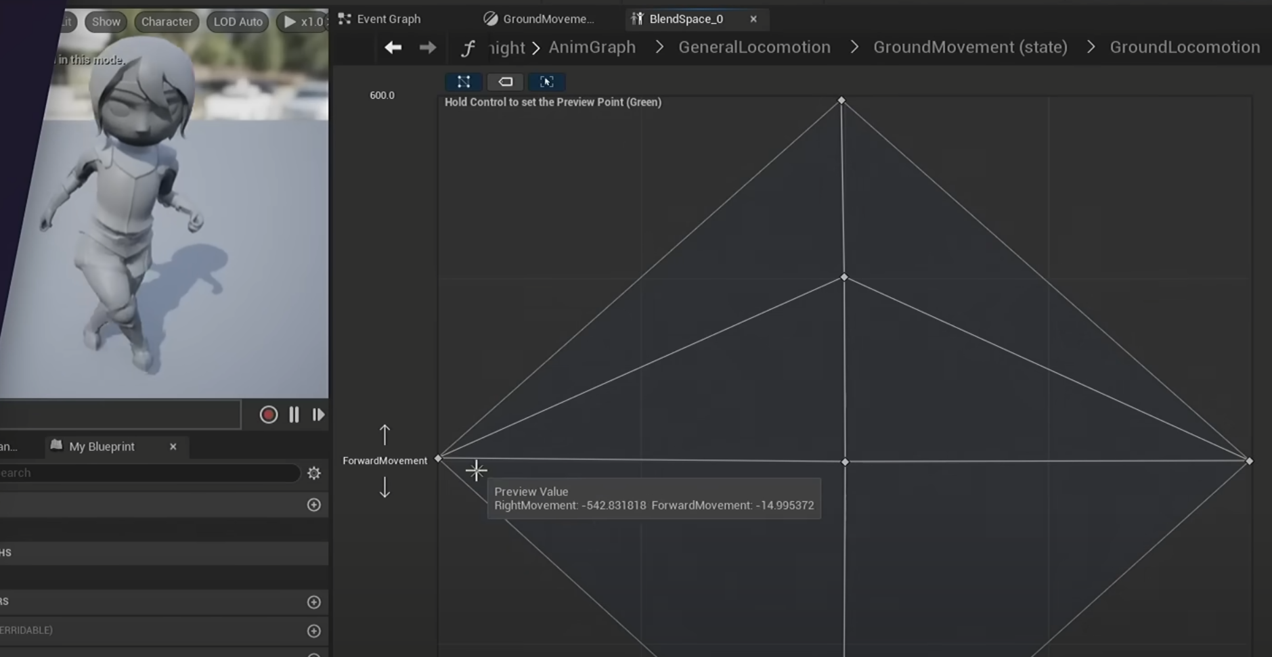Open My Blueprint settings gear
The height and width of the screenshot is (657, 1272).
pyautogui.click(x=313, y=473)
